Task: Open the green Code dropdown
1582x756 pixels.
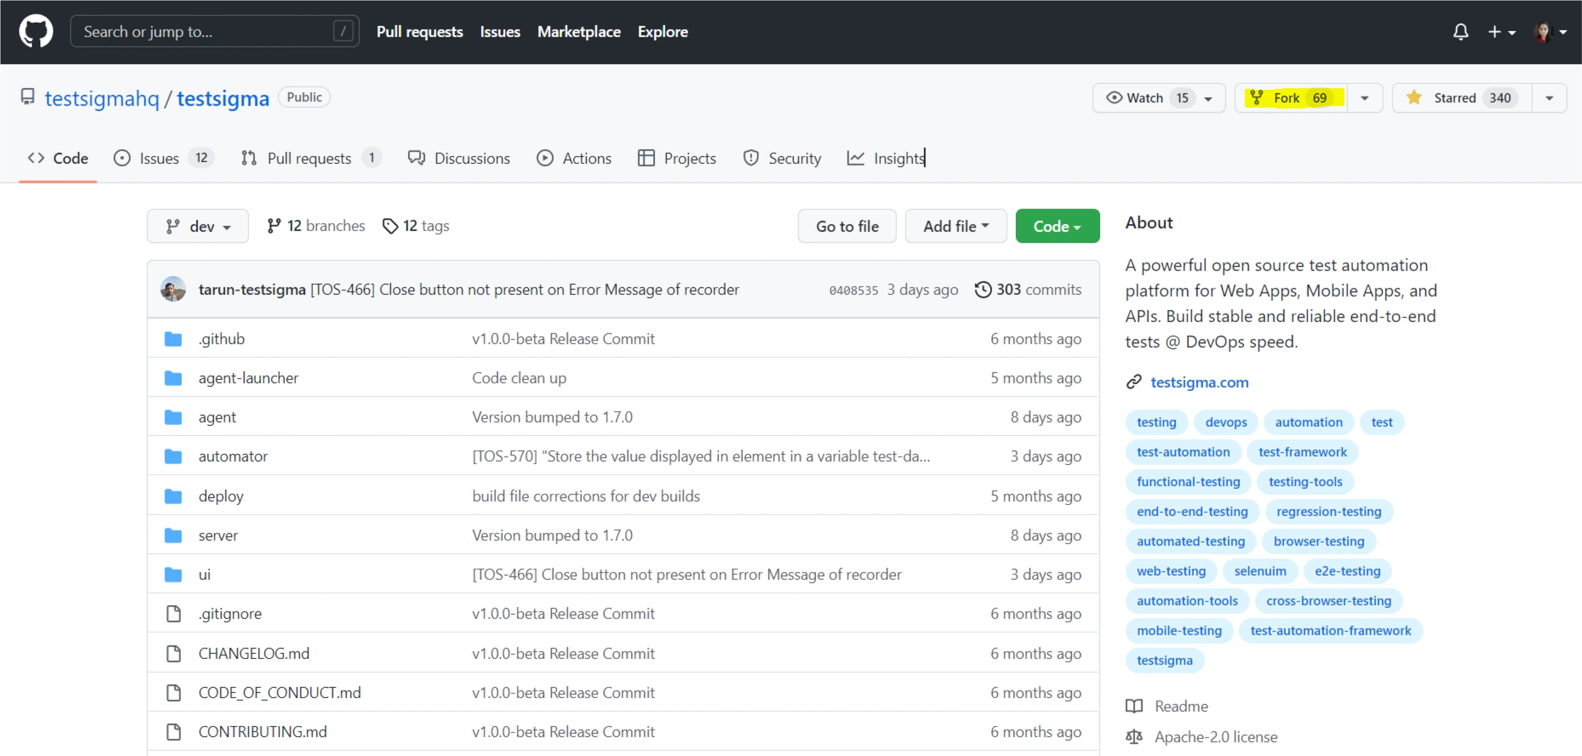Action: click(1057, 226)
